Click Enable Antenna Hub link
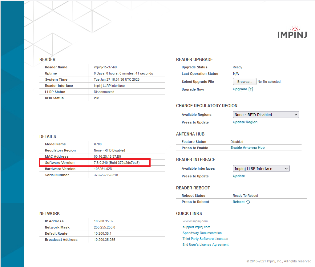315x267 pixels. coord(248,148)
